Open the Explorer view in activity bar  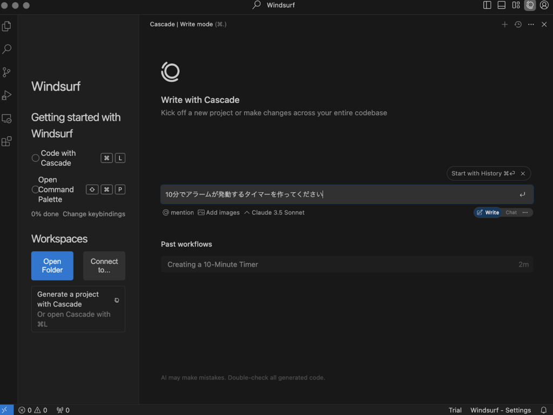tap(6, 26)
